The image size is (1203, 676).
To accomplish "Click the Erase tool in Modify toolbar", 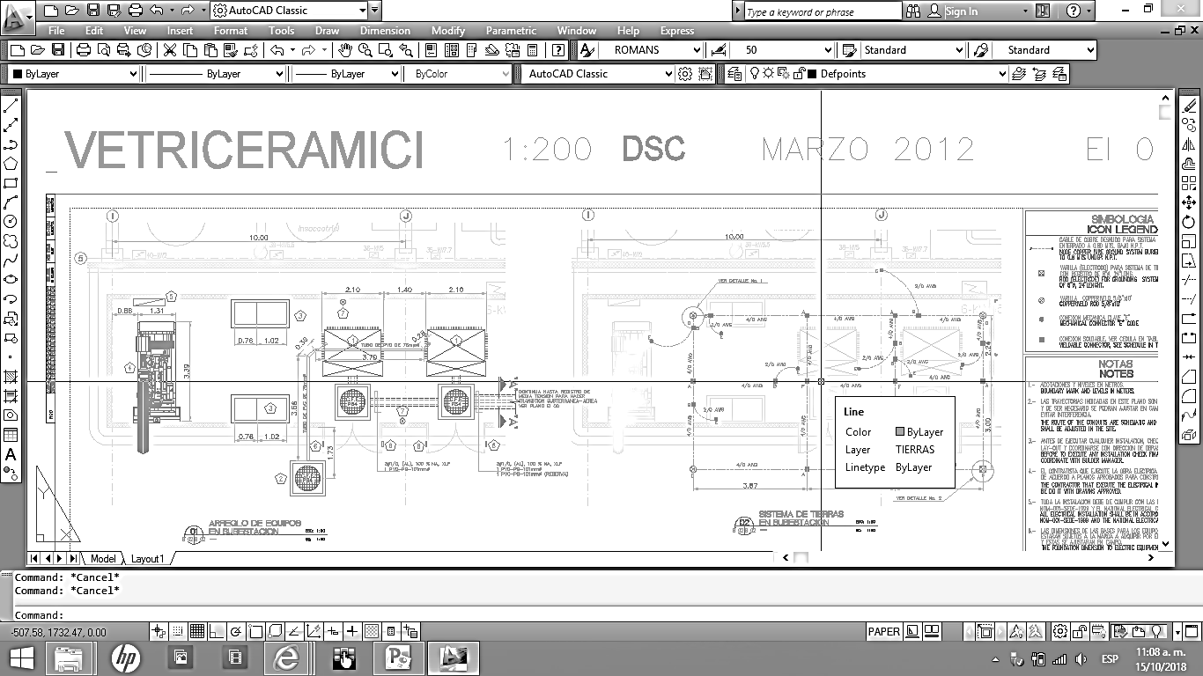I will click(1189, 106).
